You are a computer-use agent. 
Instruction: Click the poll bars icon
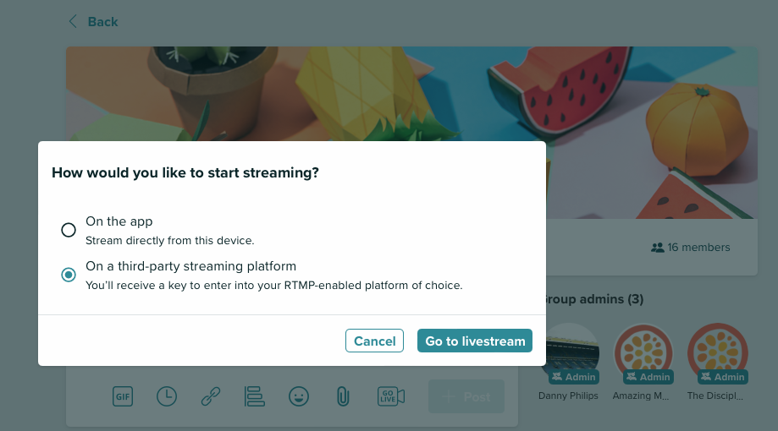pyautogui.click(x=255, y=396)
